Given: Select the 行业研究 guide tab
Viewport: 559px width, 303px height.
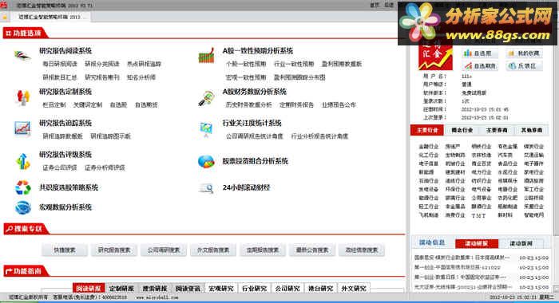Looking at the screenshot, I should point(254,289).
